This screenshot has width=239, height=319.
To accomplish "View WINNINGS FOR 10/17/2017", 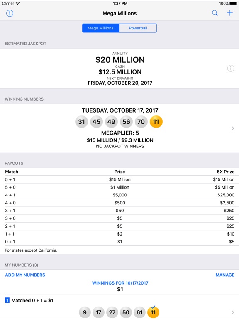I will click(x=120, y=283).
